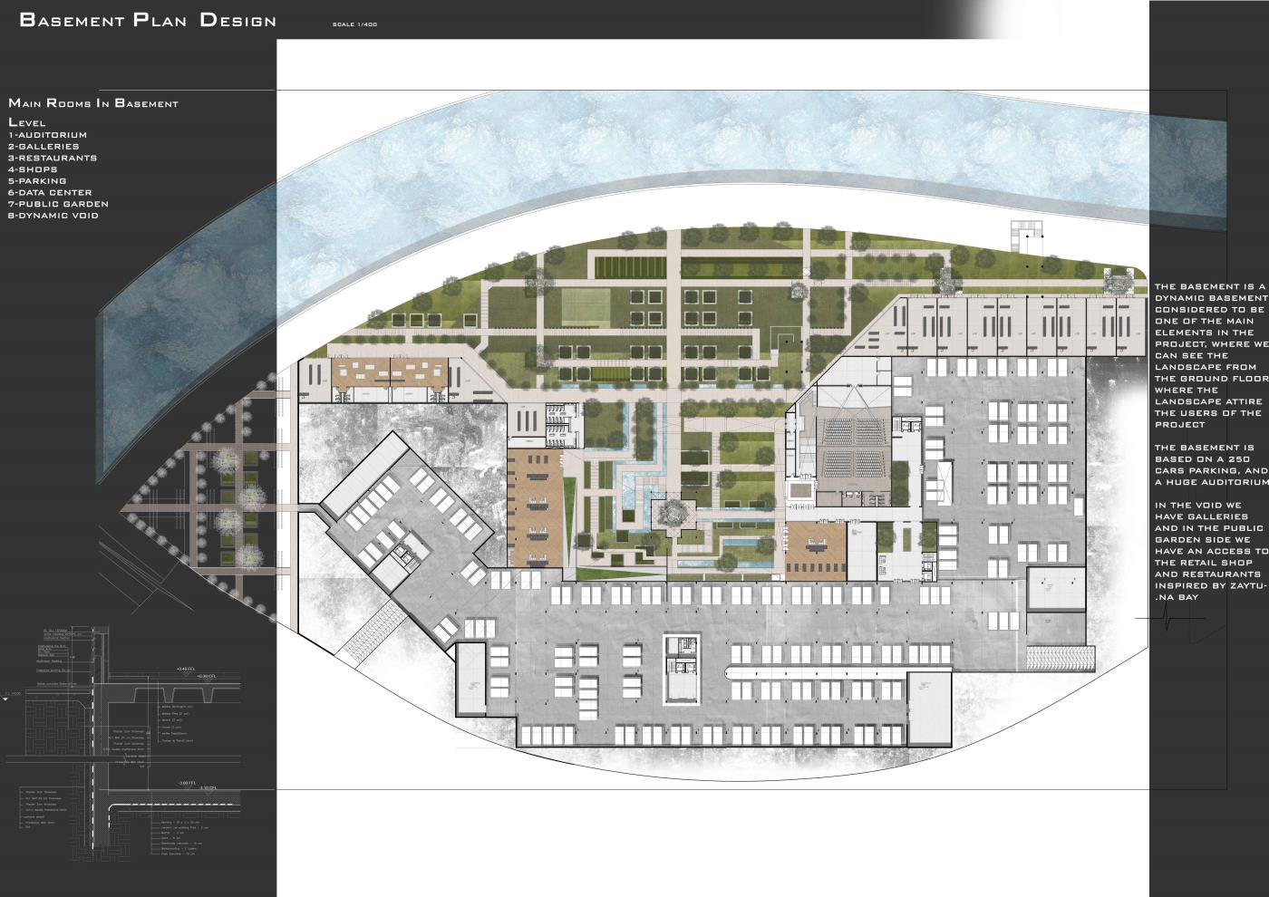Click the "1-Auditorium" legend entry
The image size is (1269, 897).
click(x=47, y=135)
